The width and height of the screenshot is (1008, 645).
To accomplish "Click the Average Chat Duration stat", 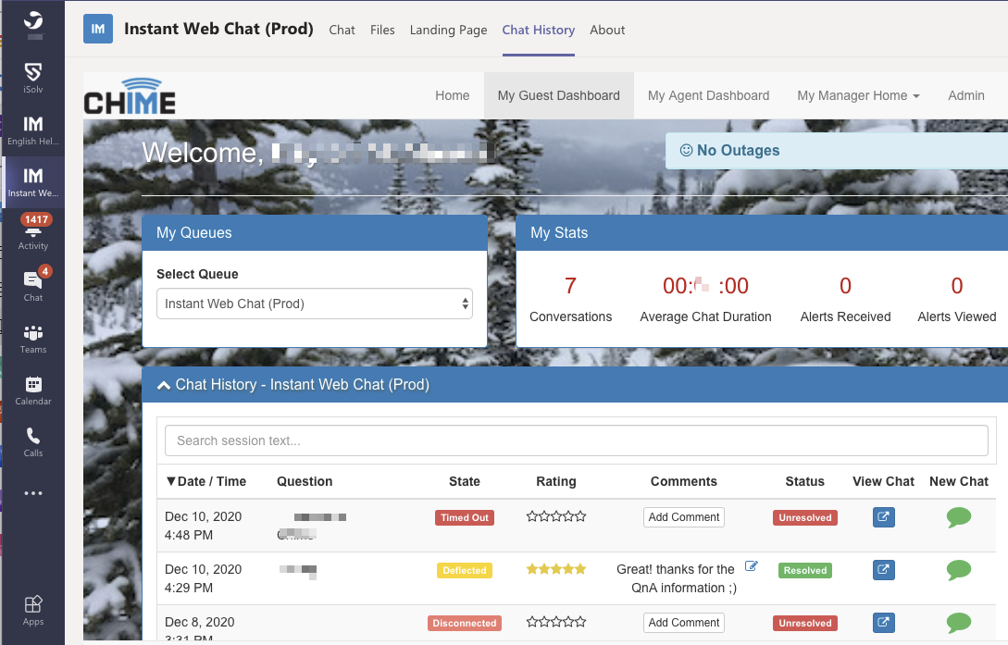I will [x=705, y=300].
